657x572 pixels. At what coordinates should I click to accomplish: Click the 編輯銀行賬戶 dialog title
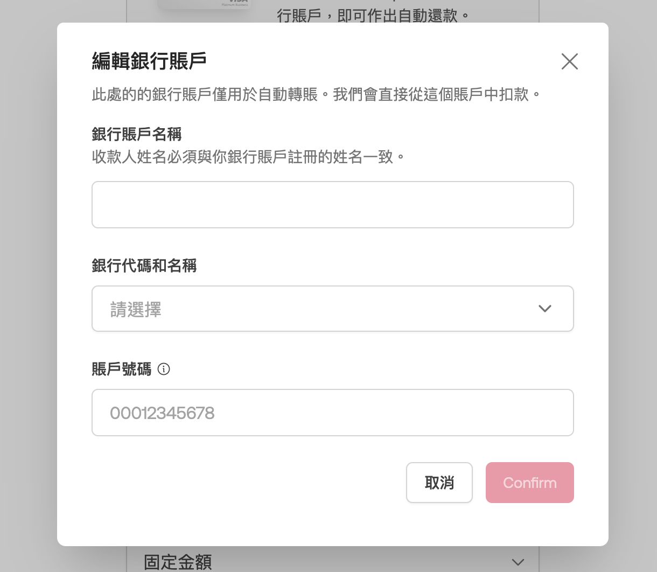point(150,61)
